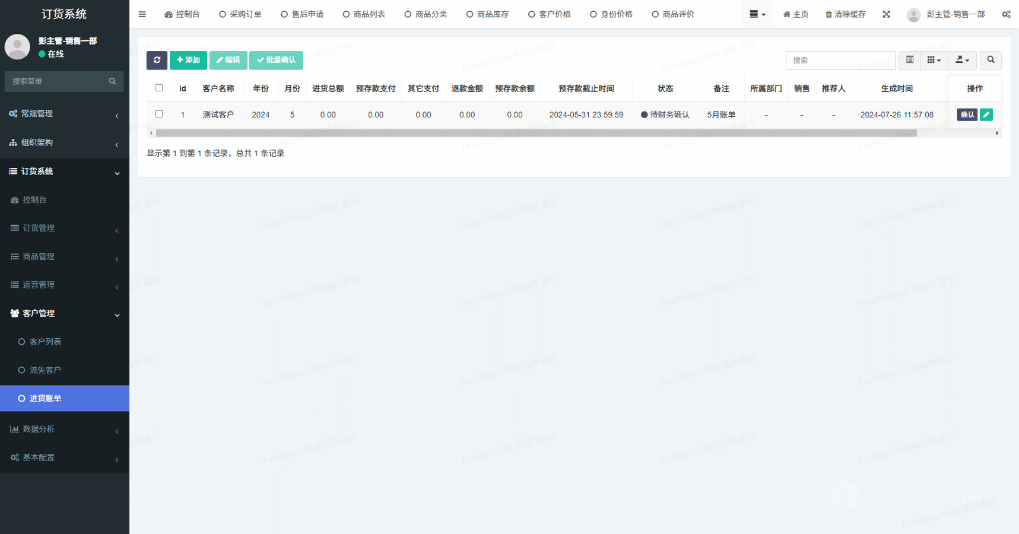Check the row checkbox for 测试客户
The image size is (1019, 534).
(x=159, y=114)
